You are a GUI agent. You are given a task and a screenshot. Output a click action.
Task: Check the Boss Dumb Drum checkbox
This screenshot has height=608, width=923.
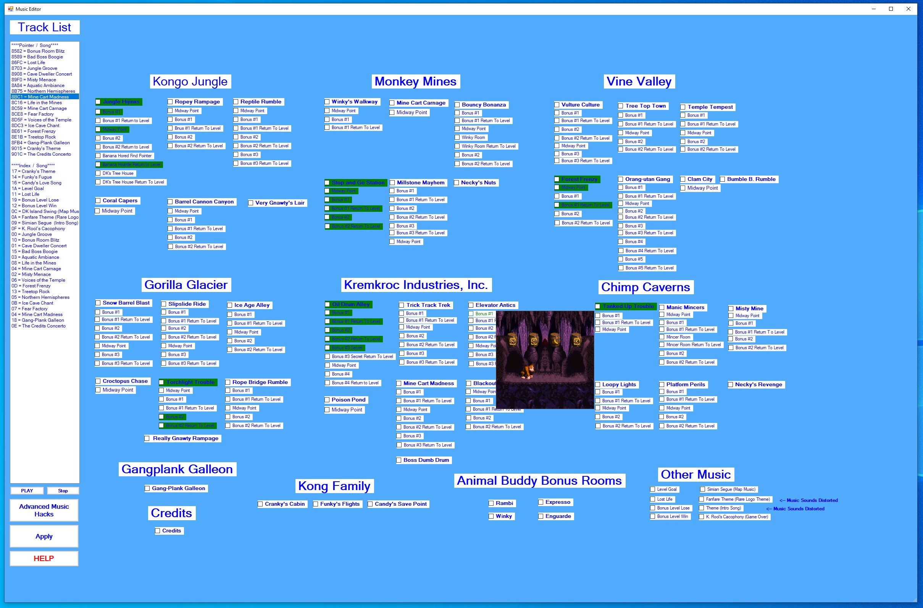[399, 460]
